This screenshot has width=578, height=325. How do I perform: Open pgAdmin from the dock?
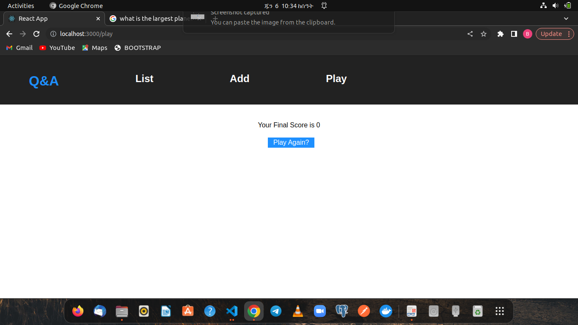342,311
